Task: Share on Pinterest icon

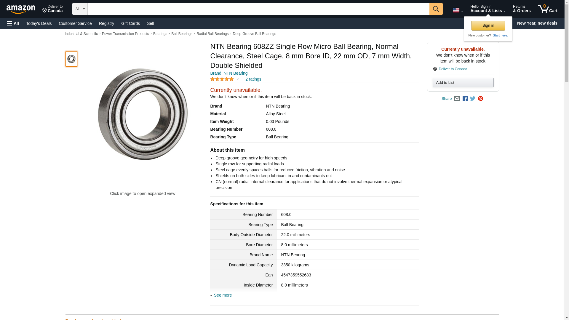Action: pyautogui.click(x=480, y=99)
